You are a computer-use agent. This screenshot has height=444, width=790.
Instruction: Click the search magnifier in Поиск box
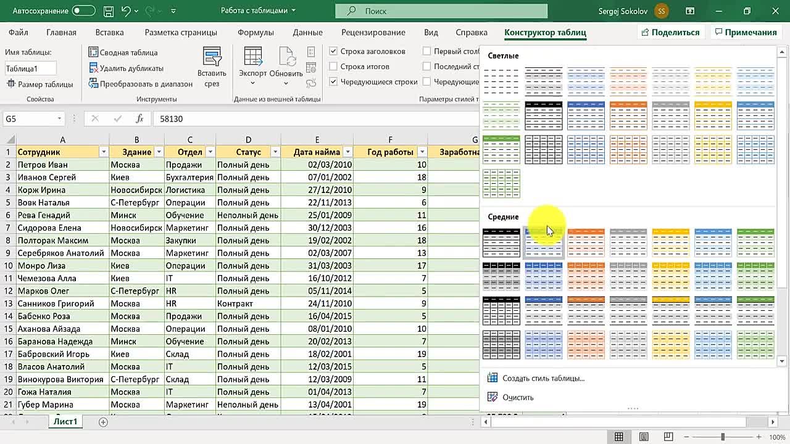[352, 10]
